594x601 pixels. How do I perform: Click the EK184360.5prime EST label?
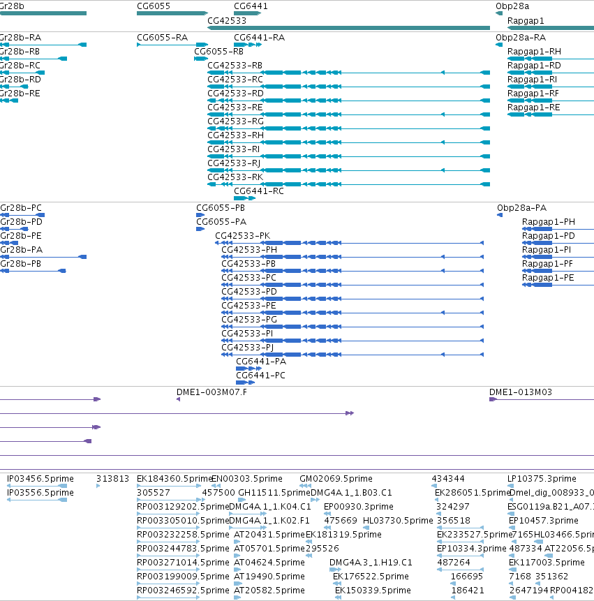tap(175, 479)
